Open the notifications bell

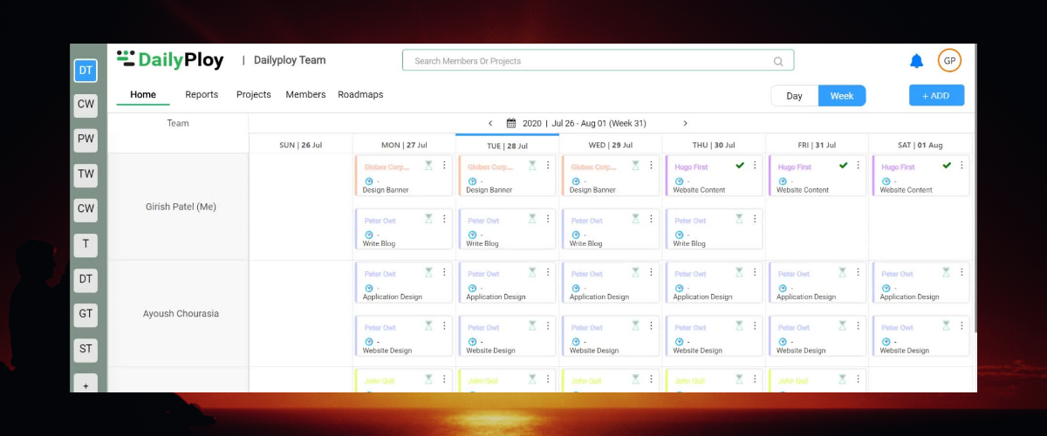pos(916,61)
